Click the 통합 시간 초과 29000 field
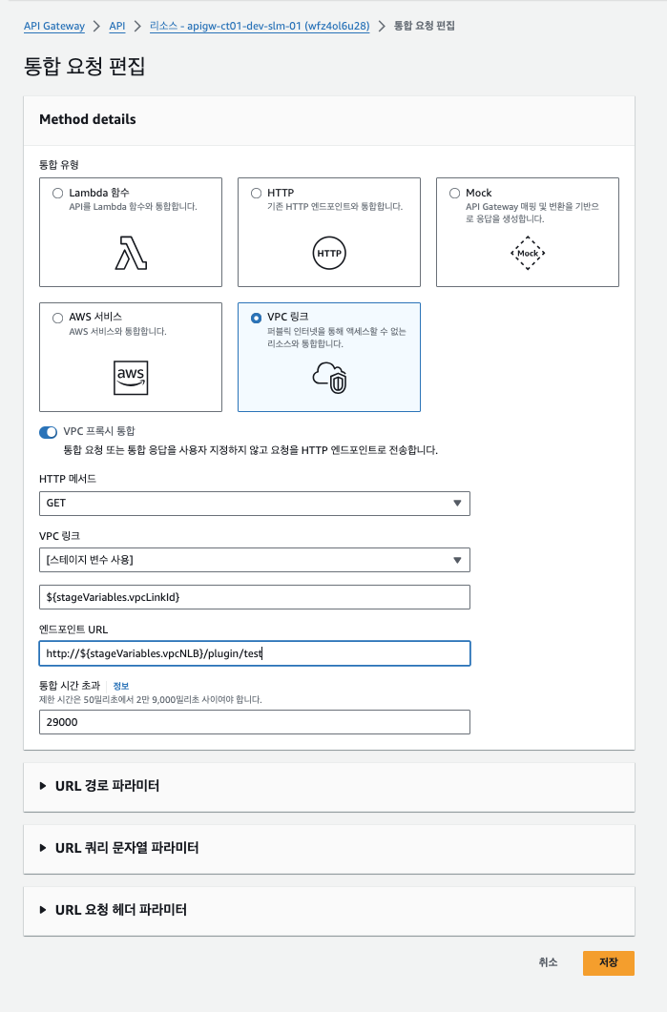The image size is (667, 1012). click(255, 722)
